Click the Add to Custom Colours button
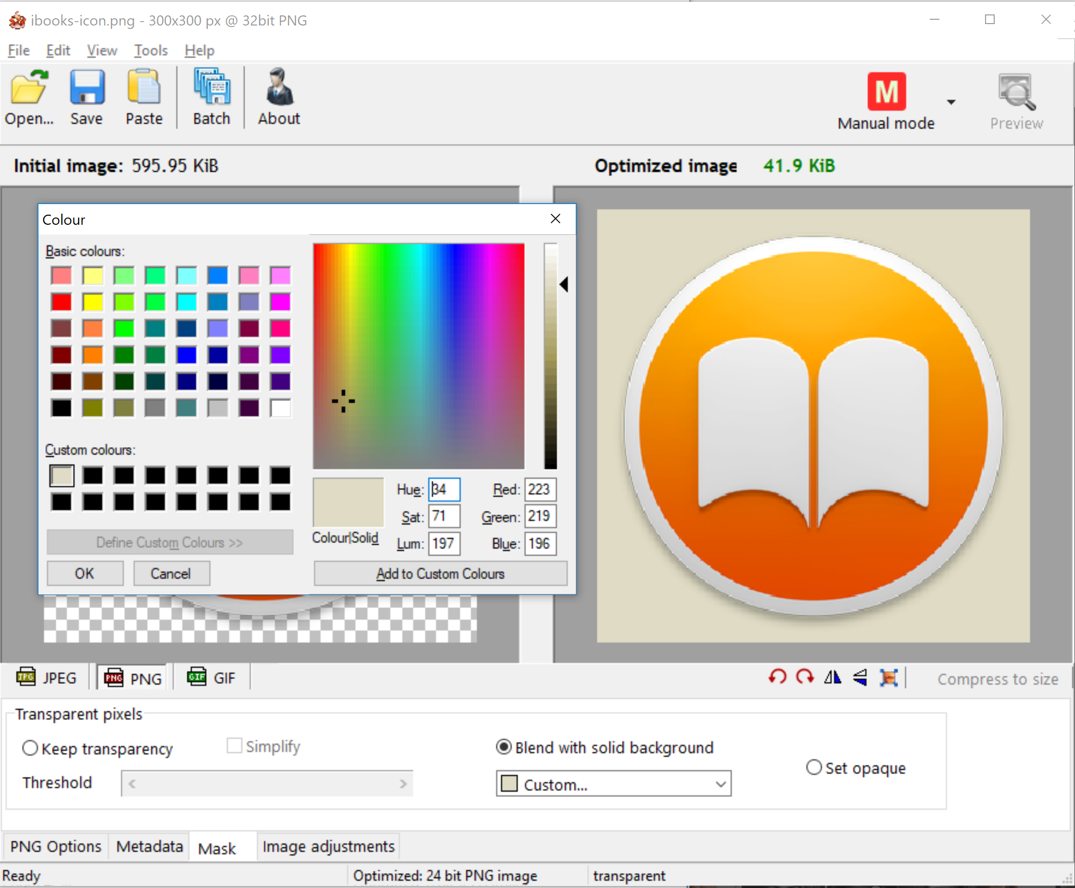1075x888 pixels. pyautogui.click(x=440, y=573)
